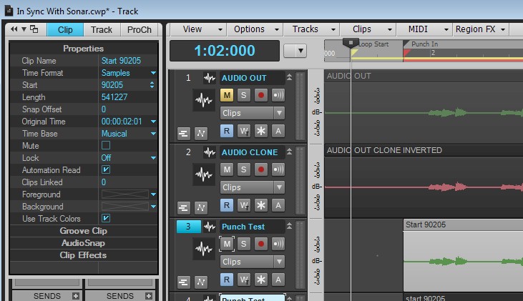
Task: Mute the AUDIO OUT track
Action: click(x=227, y=95)
